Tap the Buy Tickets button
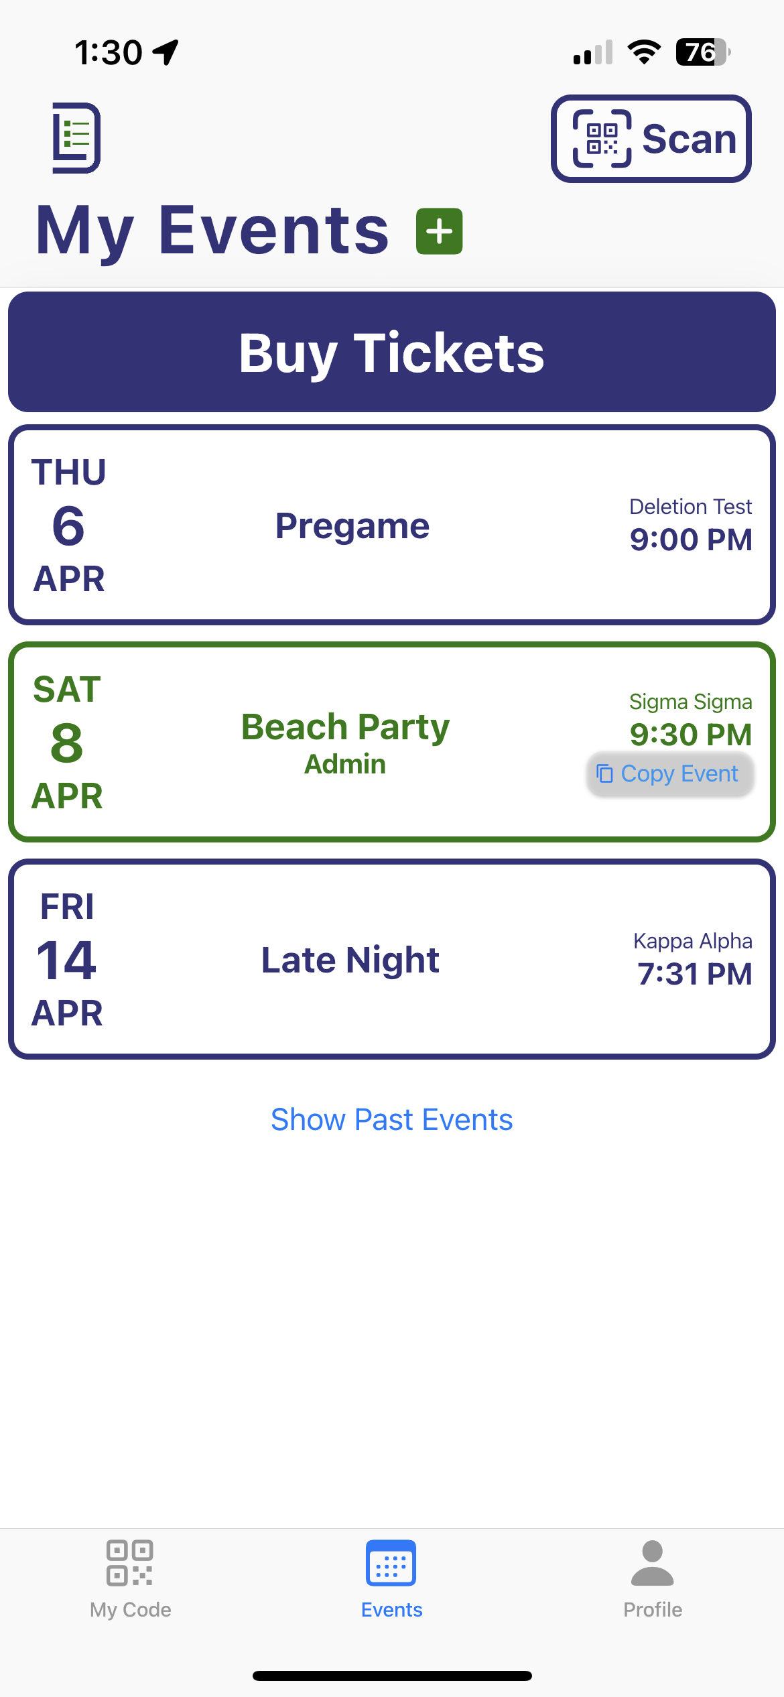The image size is (784, 1697). click(x=392, y=352)
